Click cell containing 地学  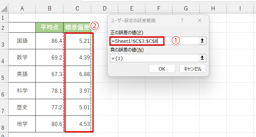(22, 124)
